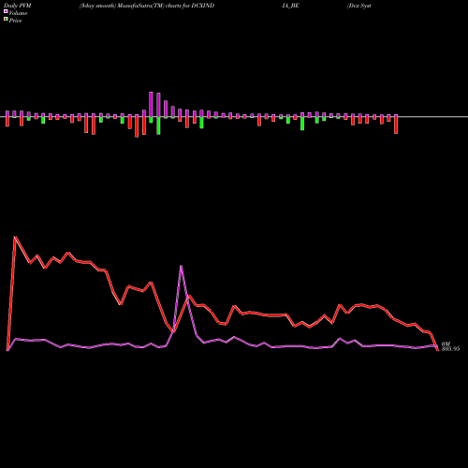The height and width of the screenshot is (468, 468).
Task: Click the tallest purple volume bar
Action: pyautogui.click(x=151, y=104)
